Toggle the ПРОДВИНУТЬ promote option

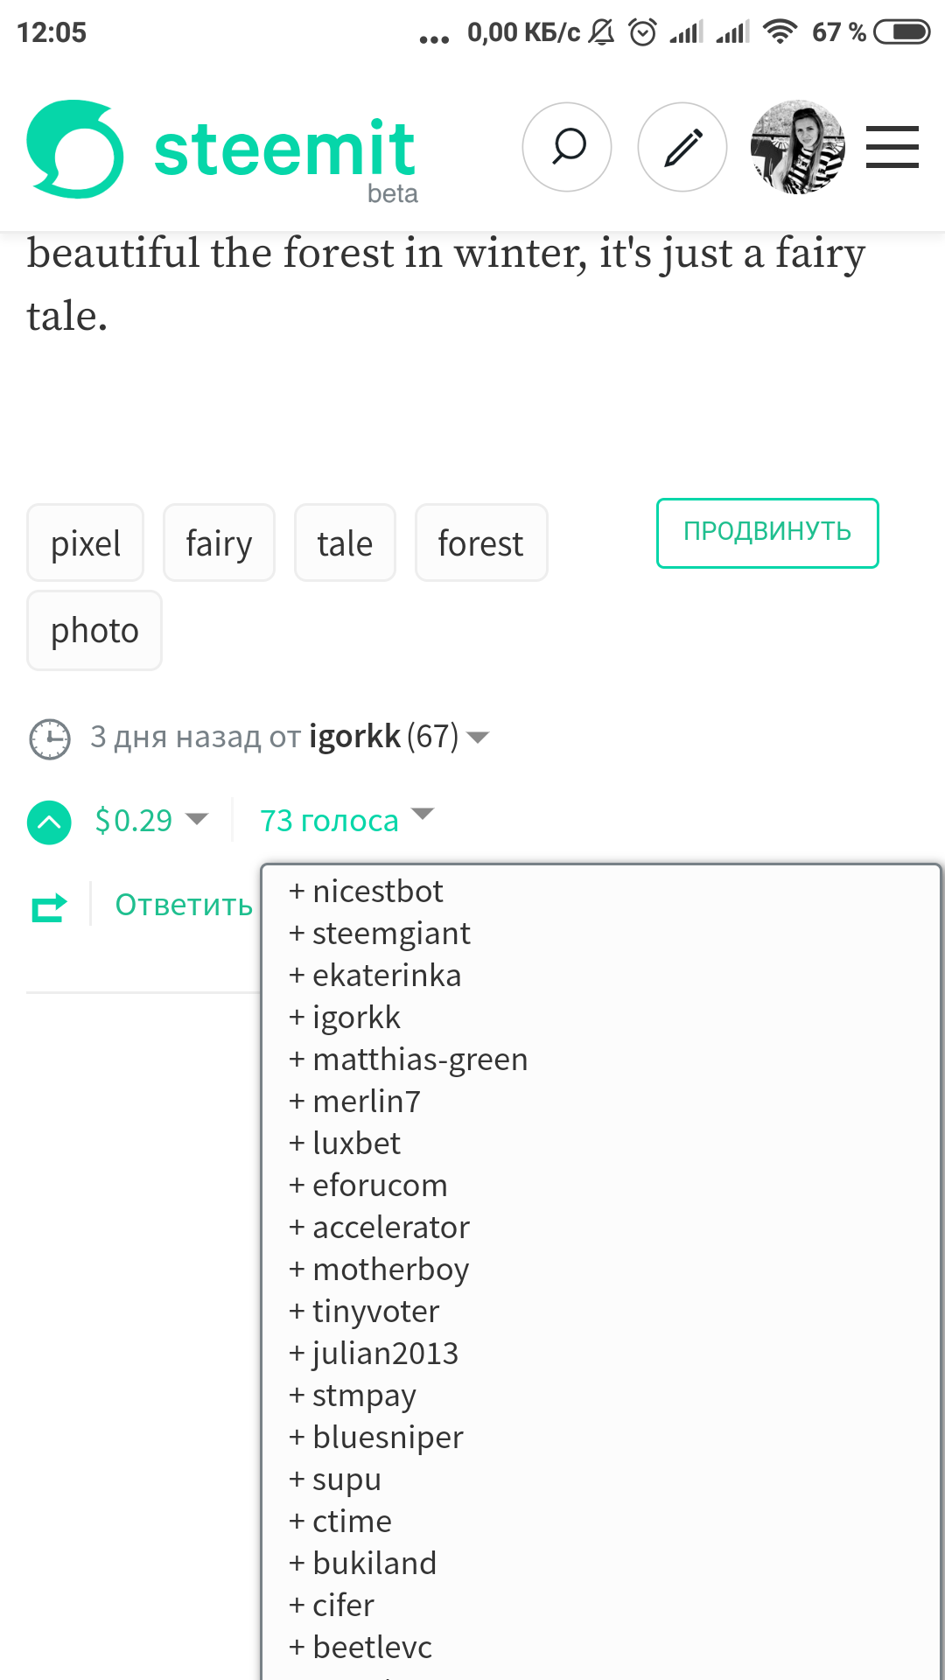766,532
